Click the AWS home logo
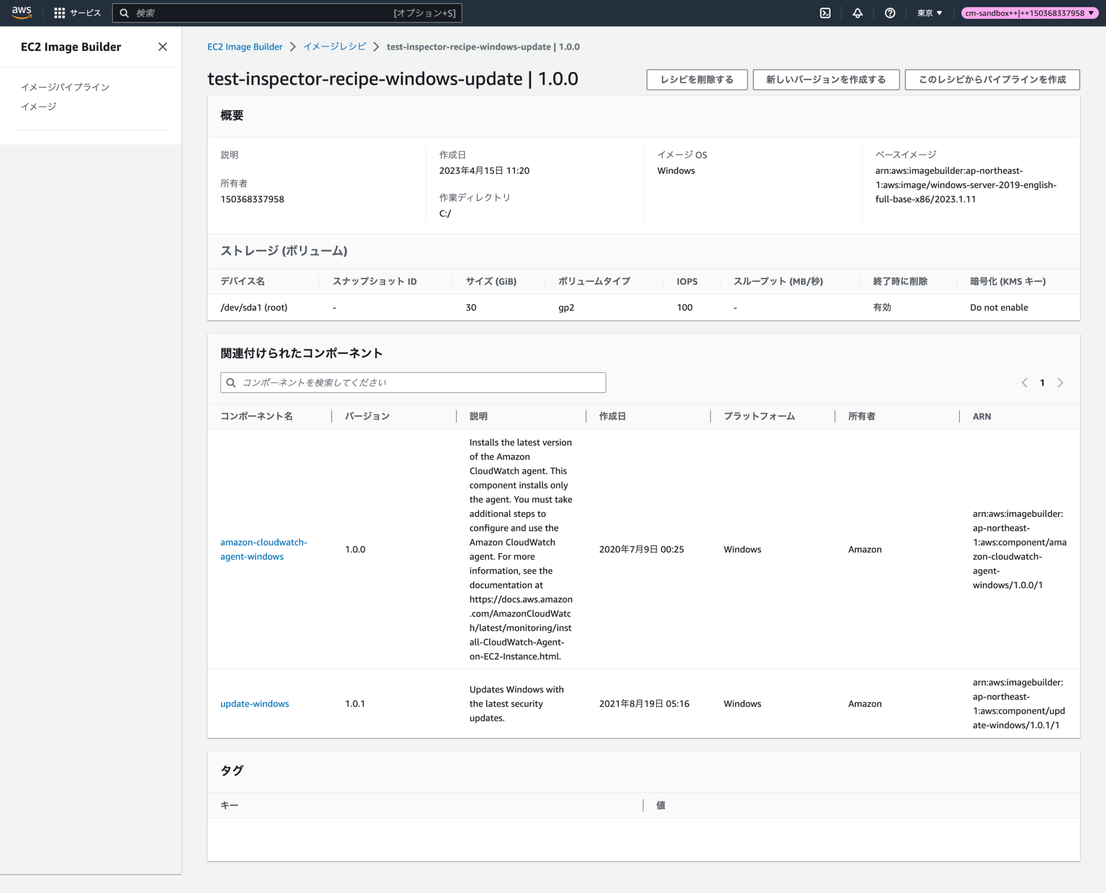This screenshot has width=1106, height=893. tap(21, 12)
